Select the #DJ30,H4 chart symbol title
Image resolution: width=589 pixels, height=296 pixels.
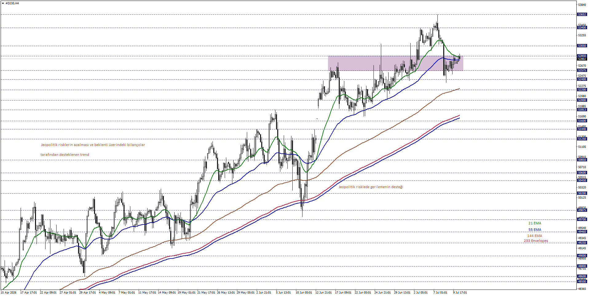[12, 3]
